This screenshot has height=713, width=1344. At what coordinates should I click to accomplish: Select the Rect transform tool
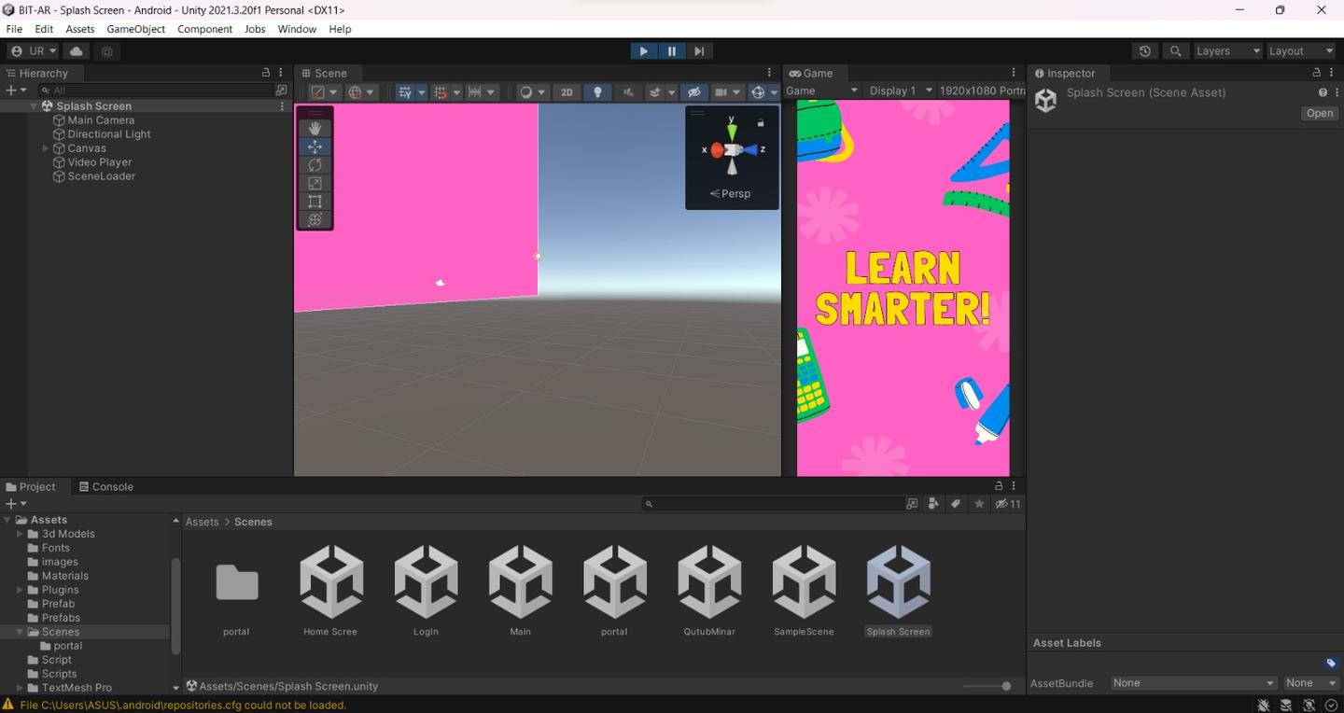tap(315, 202)
